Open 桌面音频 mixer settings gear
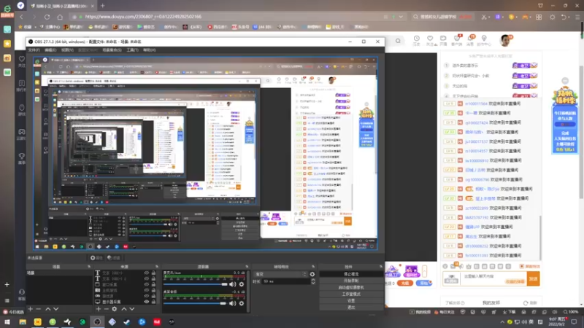Viewport: 584px width, 328px height. 242,303
